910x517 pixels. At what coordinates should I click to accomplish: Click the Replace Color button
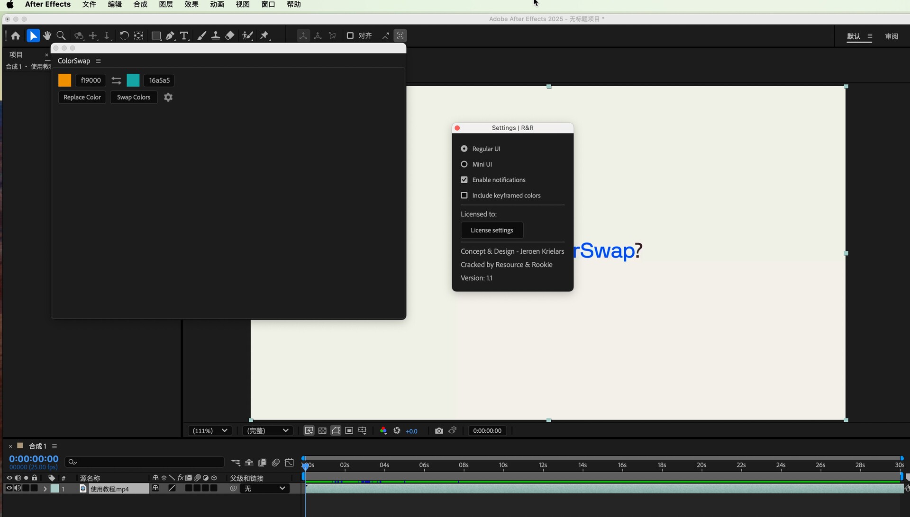click(82, 97)
